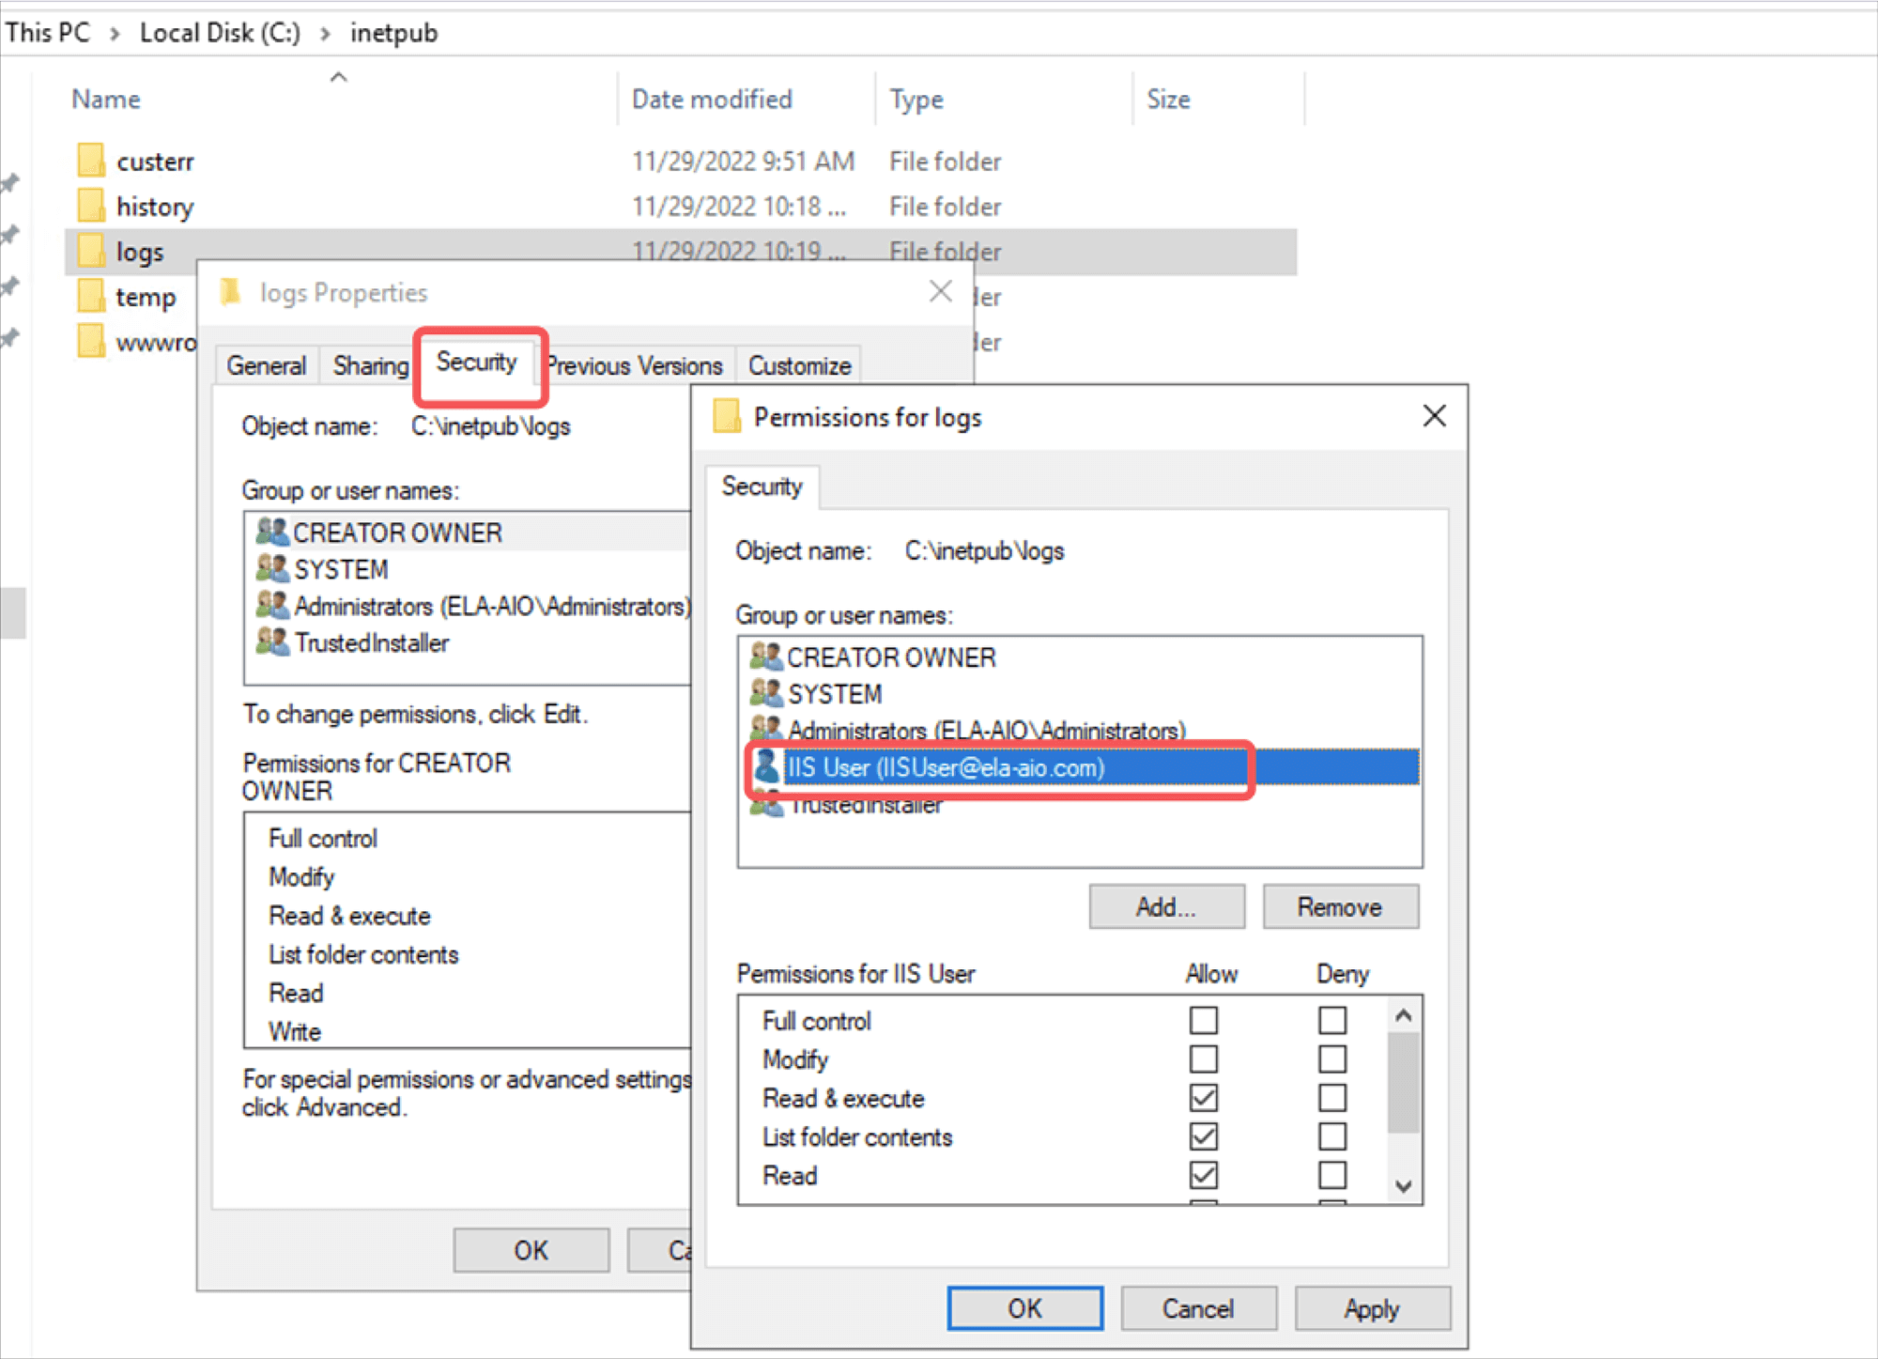Apply the permission changes

[1372, 1307]
